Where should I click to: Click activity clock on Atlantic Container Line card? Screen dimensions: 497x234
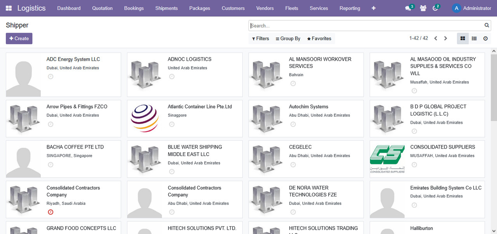point(172,124)
